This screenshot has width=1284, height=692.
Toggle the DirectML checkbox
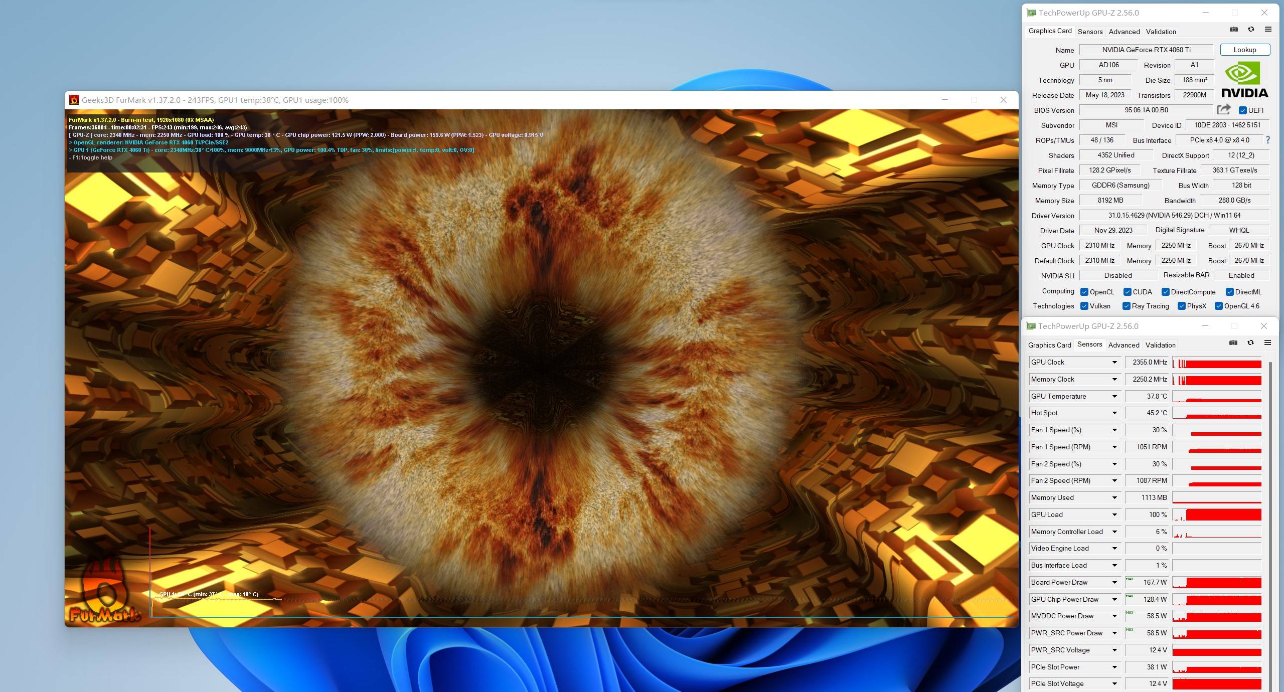pyautogui.click(x=1230, y=292)
